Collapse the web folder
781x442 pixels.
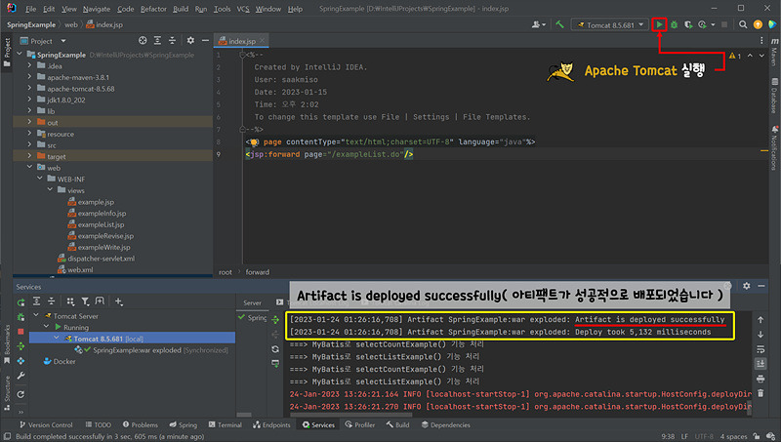pyautogui.click(x=29, y=167)
